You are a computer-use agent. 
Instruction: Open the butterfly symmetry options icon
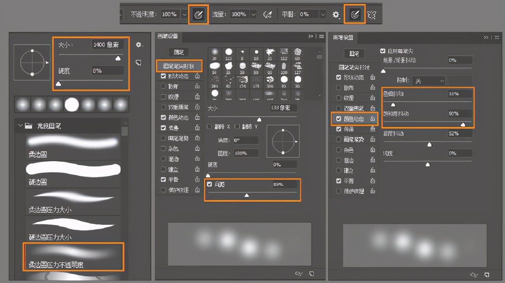[x=372, y=15]
